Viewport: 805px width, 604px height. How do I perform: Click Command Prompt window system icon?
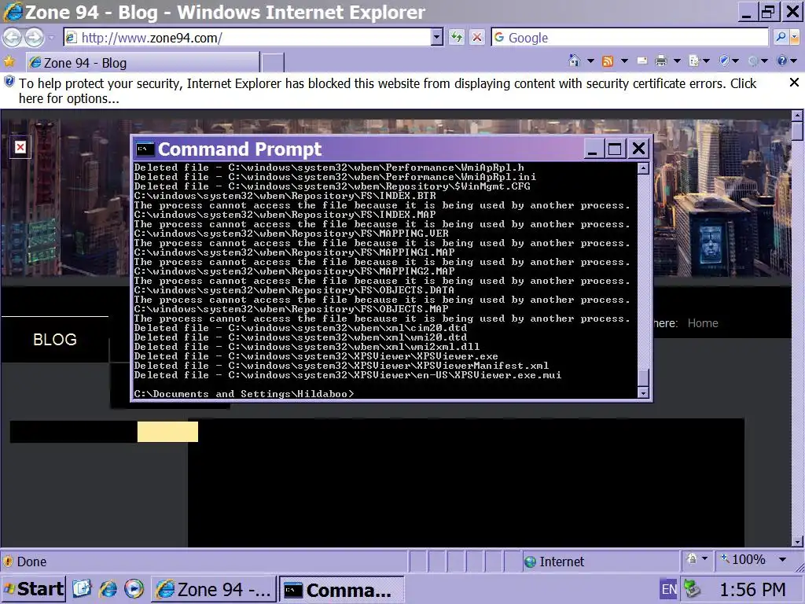[x=145, y=149]
